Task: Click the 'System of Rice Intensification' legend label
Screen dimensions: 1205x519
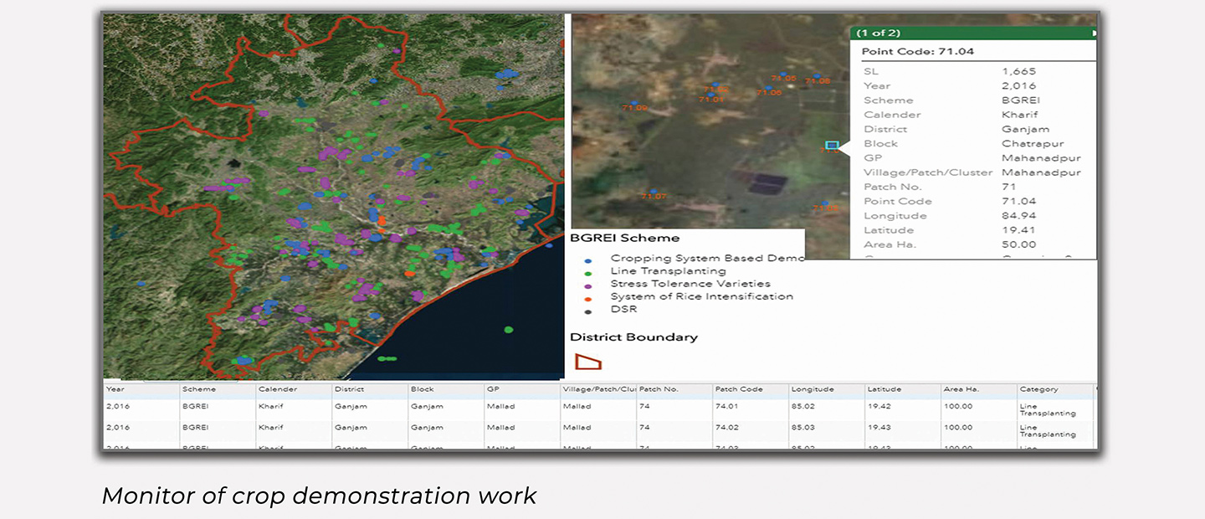Action: point(702,296)
